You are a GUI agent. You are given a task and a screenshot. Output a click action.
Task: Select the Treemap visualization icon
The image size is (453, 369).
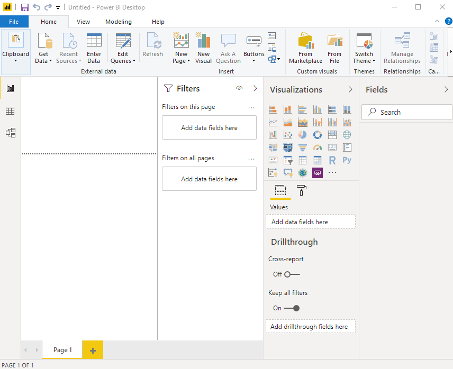pyautogui.click(x=332, y=134)
